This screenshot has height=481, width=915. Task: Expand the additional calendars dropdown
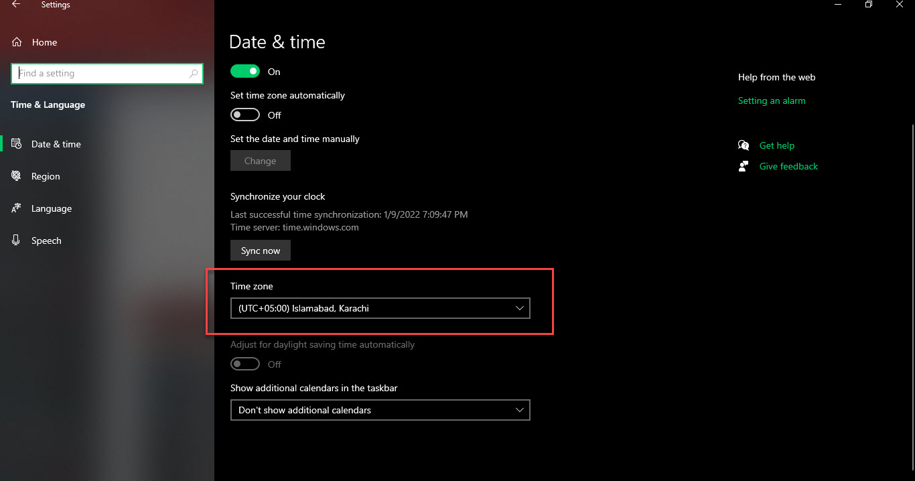379,410
